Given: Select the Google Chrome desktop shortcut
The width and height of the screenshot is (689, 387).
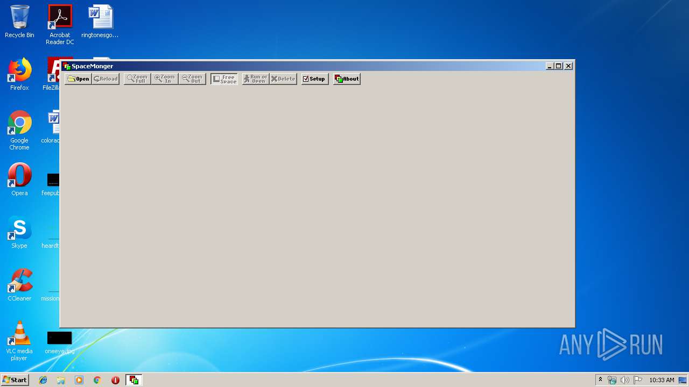Looking at the screenshot, I should 19,130.
